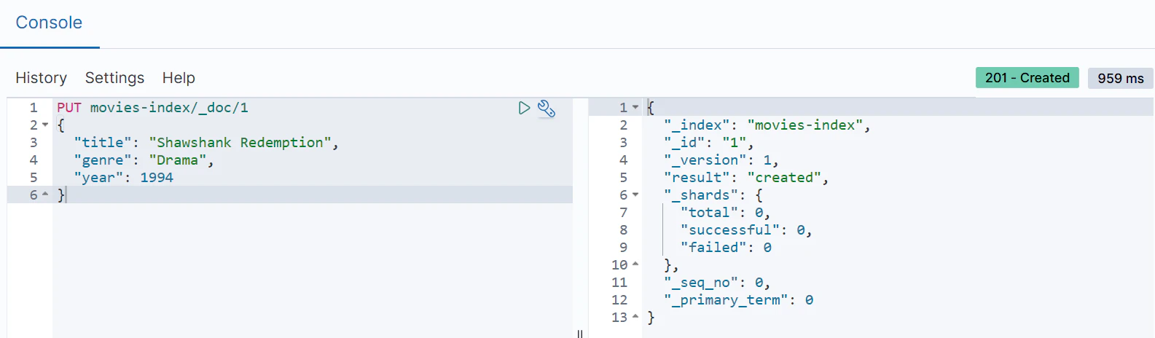The image size is (1155, 338).
Task: Open the wrench request options menu
Action: pos(547,109)
